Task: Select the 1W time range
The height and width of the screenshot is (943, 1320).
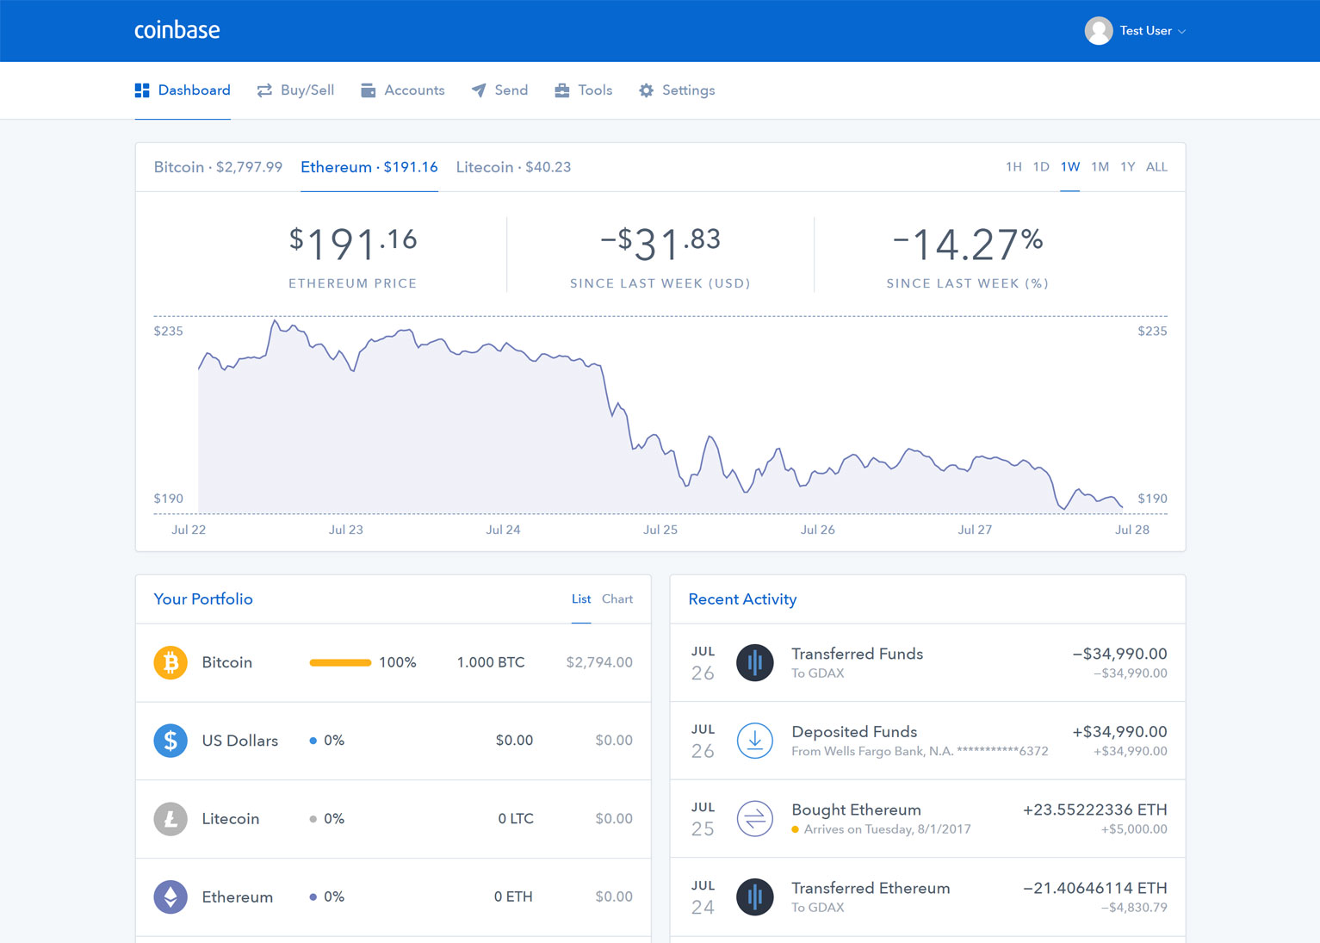Action: pyautogui.click(x=1070, y=167)
